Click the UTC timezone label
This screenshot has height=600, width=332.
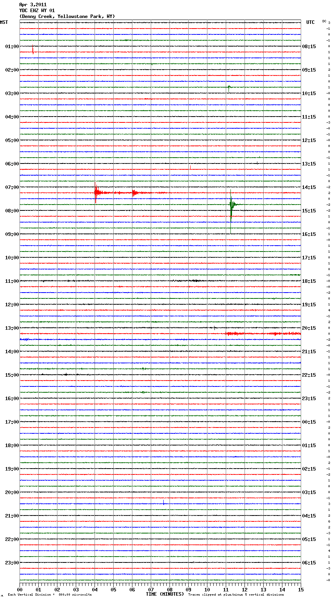pos(311,22)
